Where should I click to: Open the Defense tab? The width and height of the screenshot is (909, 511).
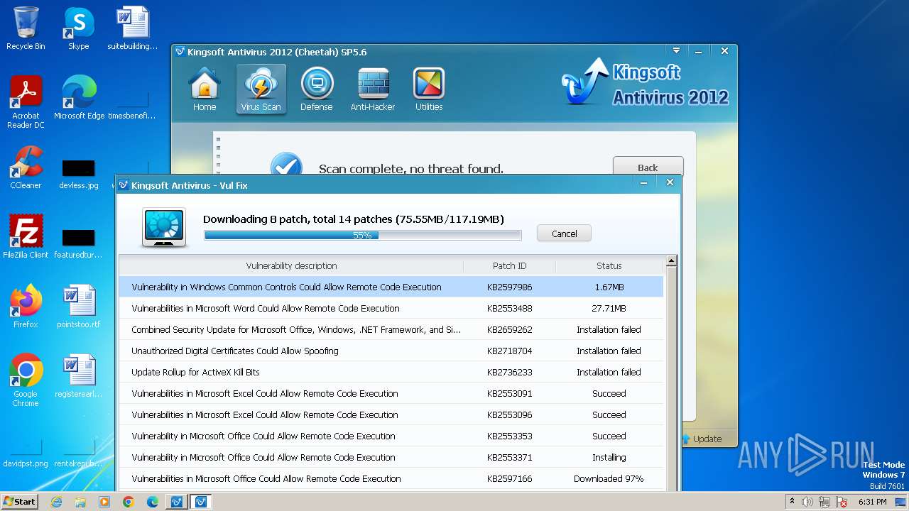pyautogui.click(x=317, y=89)
